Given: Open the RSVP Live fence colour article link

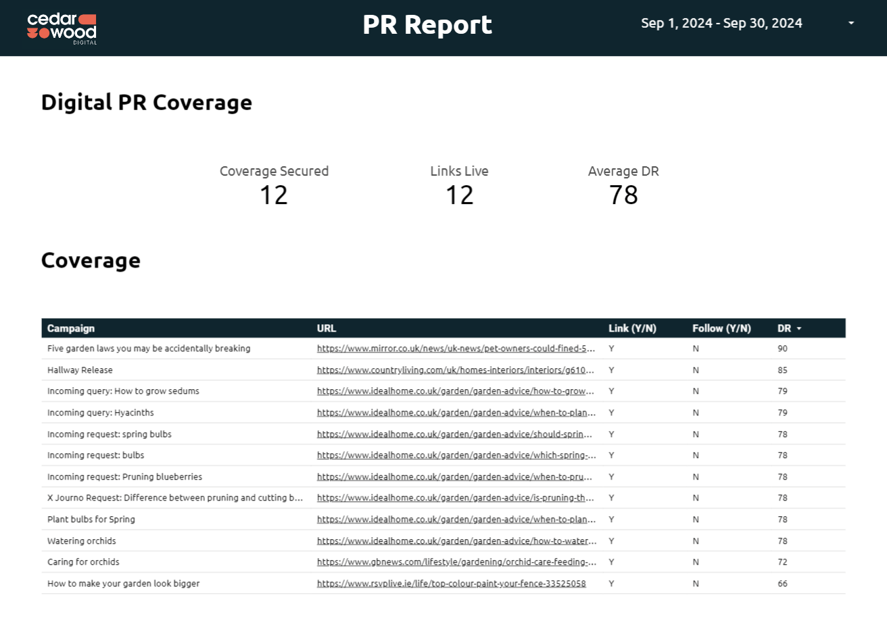Looking at the screenshot, I should [451, 583].
